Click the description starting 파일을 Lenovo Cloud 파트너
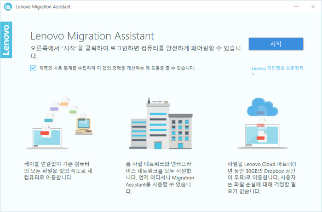This screenshot has height=212, width=322. pos(262,178)
